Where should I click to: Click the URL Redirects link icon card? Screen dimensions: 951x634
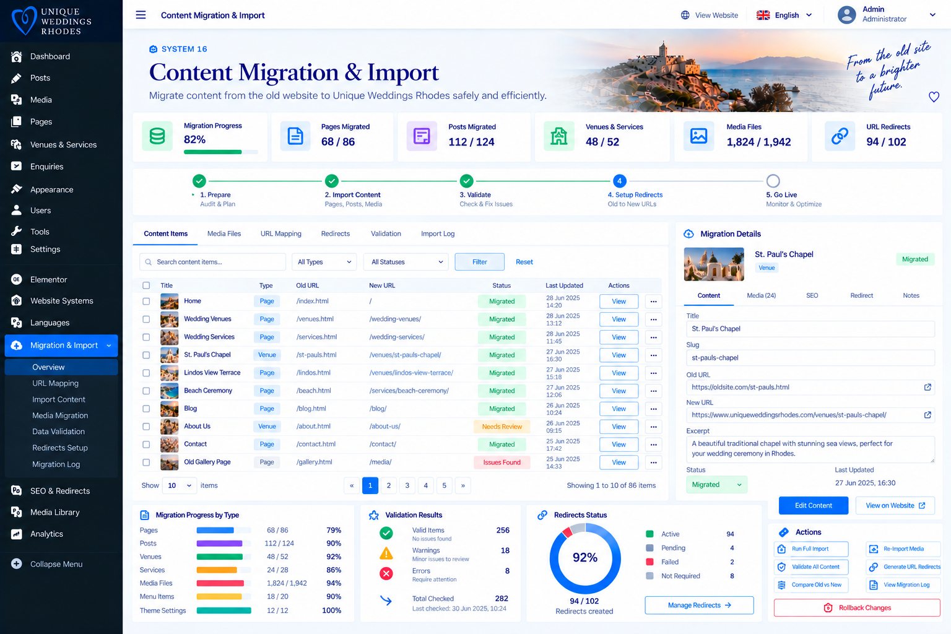click(x=840, y=136)
